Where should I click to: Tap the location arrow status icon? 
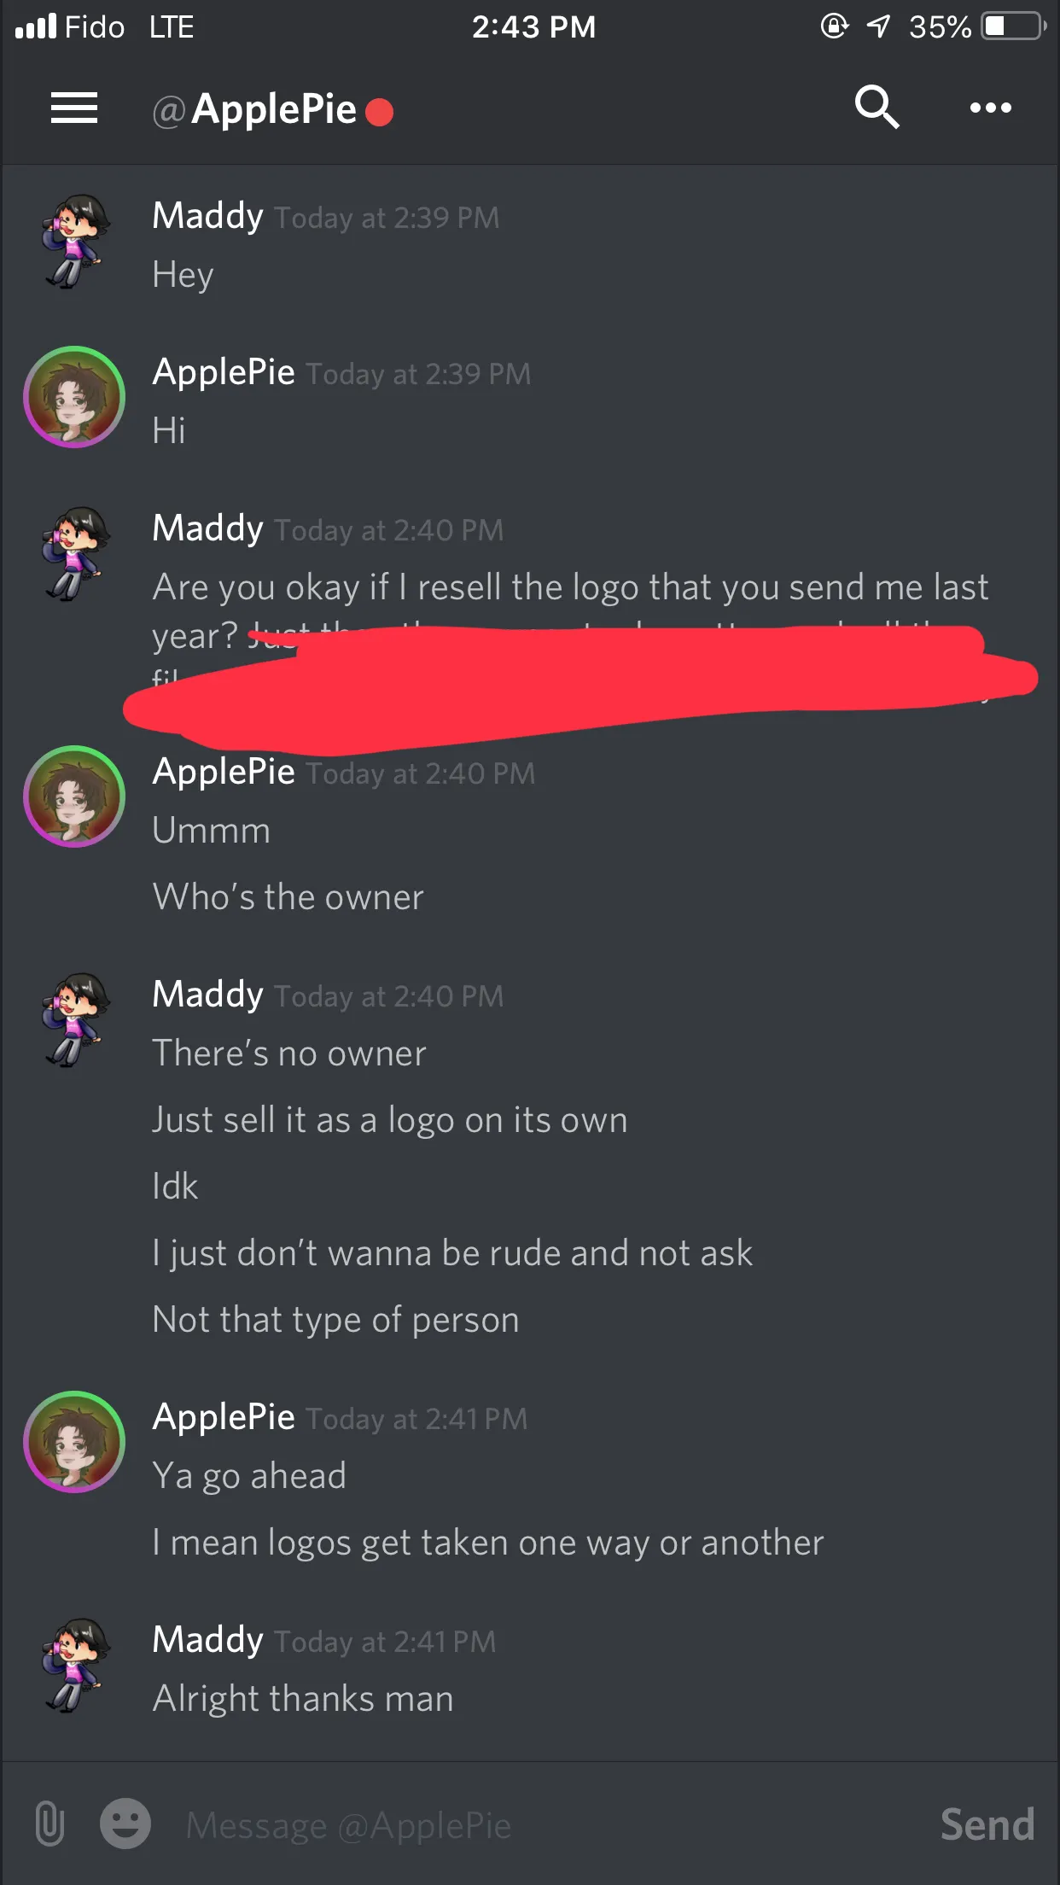pyautogui.click(x=878, y=26)
